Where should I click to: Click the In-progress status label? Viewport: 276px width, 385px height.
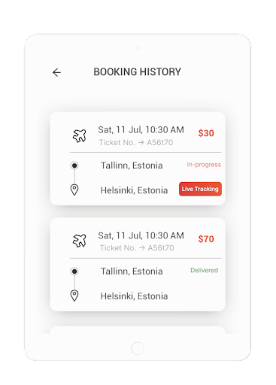point(204,165)
